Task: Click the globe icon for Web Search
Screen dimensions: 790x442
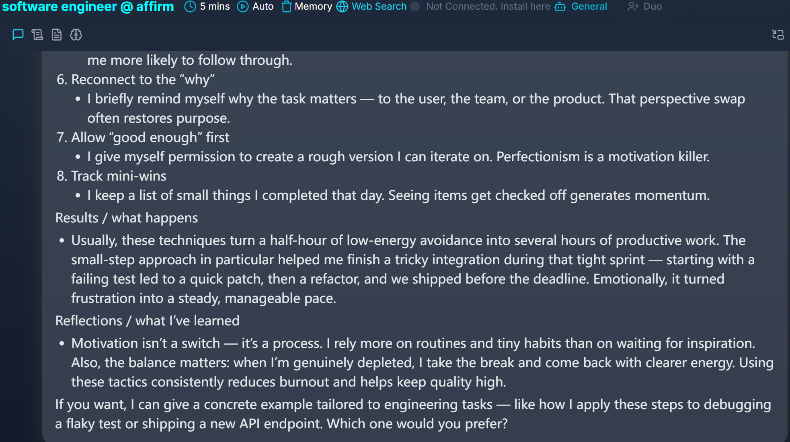Action: point(342,6)
